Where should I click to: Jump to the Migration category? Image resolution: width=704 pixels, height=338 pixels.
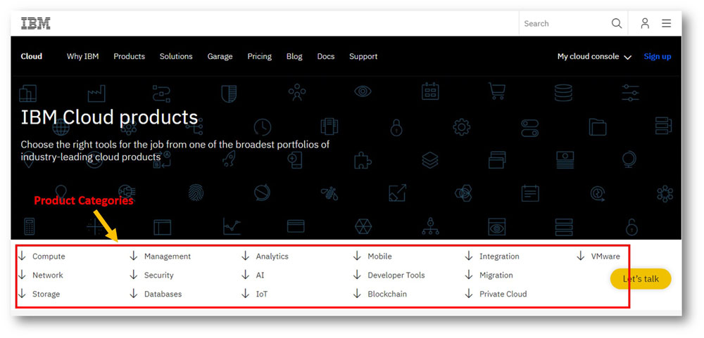click(x=496, y=275)
